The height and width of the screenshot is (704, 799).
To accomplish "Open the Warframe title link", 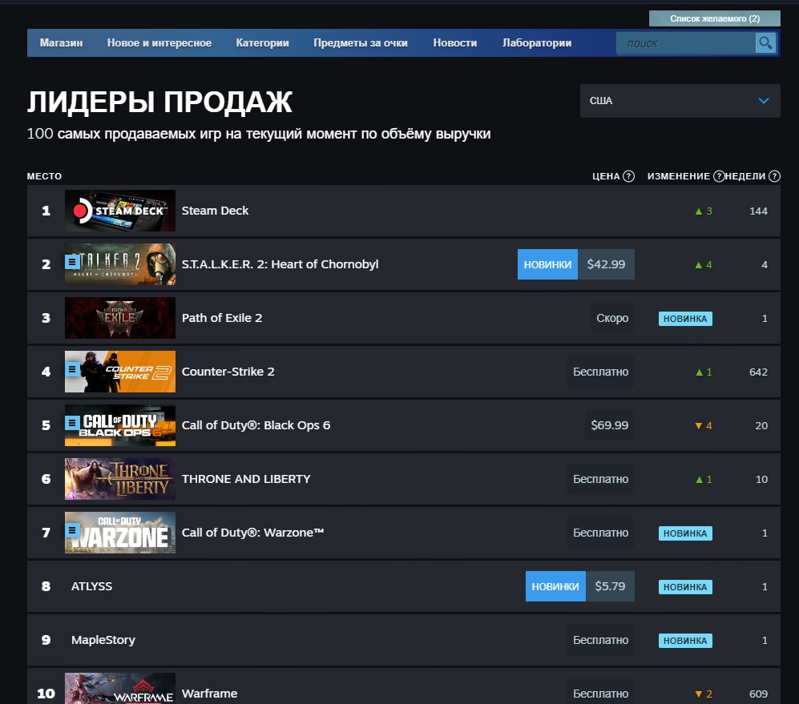I will pyautogui.click(x=209, y=694).
